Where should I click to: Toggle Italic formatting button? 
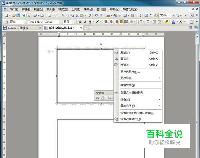point(85,22)
